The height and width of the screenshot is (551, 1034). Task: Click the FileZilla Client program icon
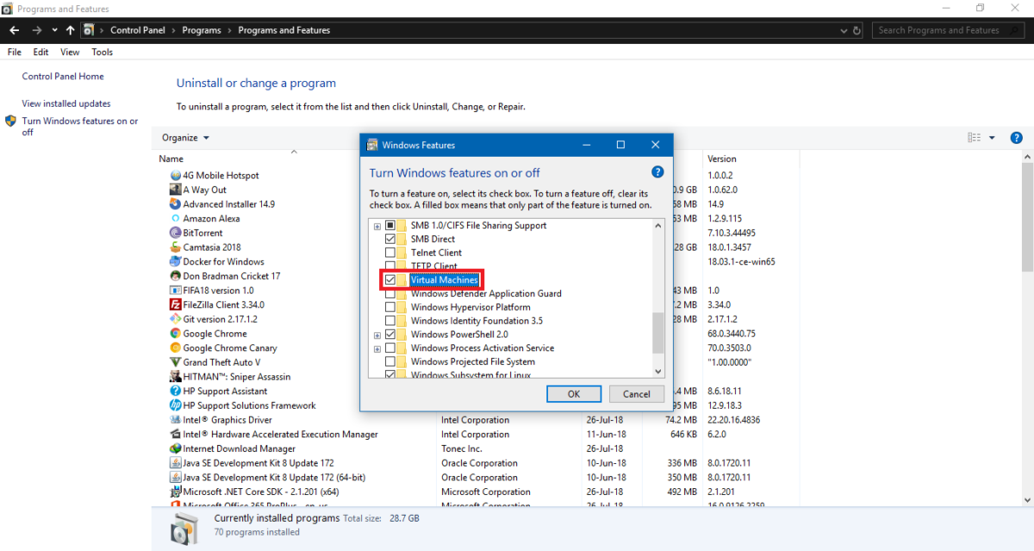(x=176, y=304)
